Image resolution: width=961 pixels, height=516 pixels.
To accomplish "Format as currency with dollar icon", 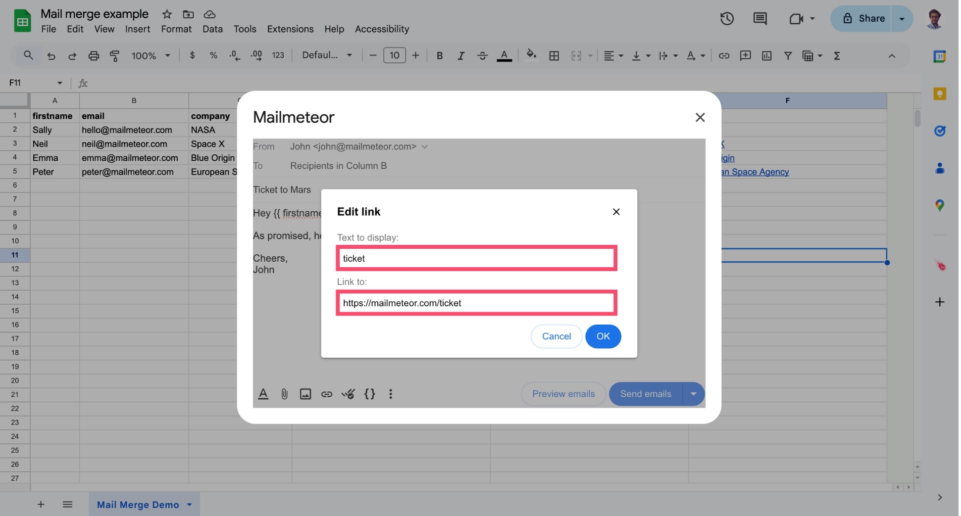I will (x=192, y=55).
